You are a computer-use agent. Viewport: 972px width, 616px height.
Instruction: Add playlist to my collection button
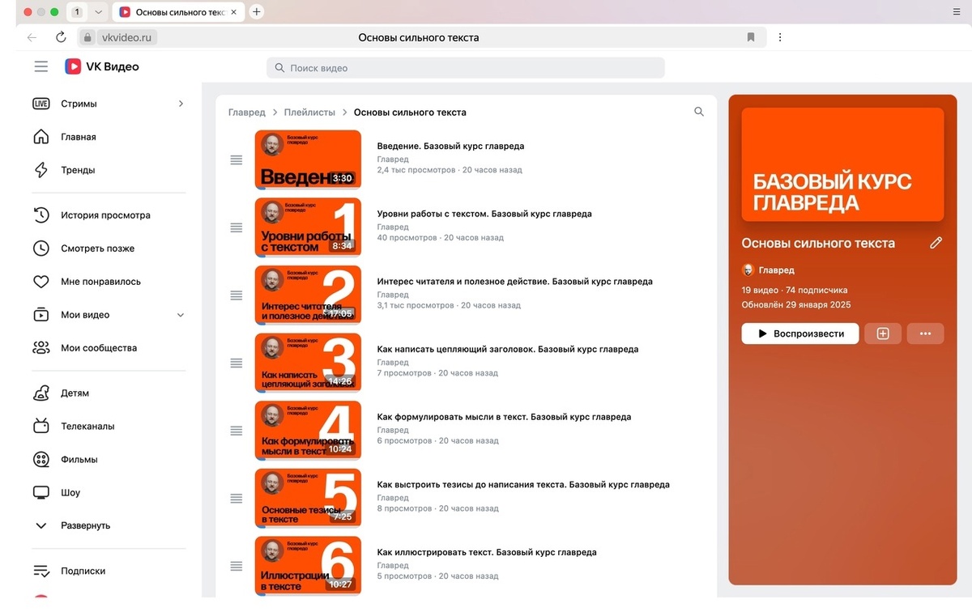click(x=883, y=333)
